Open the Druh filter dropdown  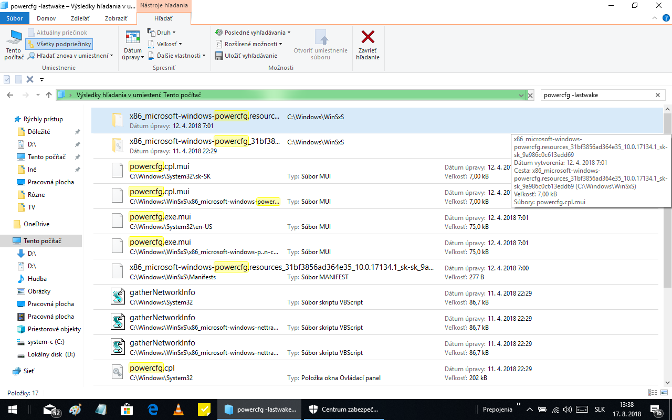[162, 33]
